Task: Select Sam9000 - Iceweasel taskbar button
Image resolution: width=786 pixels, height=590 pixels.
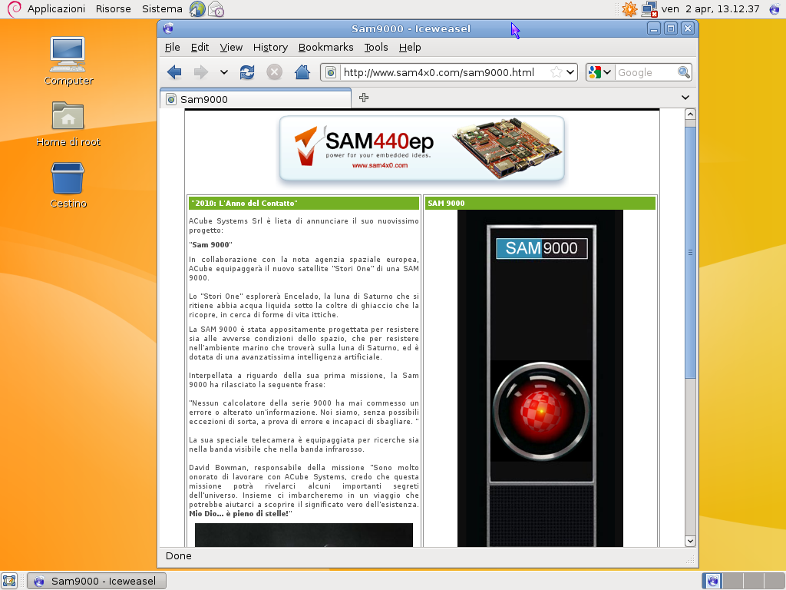Action: click(x=96, y=581)
